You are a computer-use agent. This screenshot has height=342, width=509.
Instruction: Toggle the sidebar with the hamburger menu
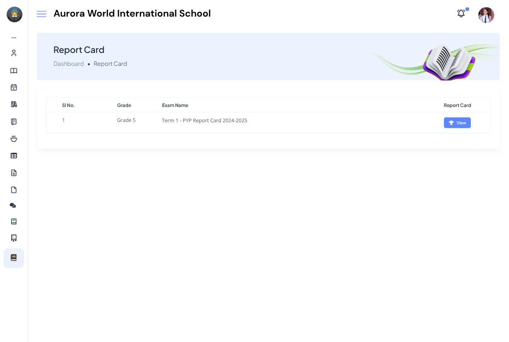(x=41, y=14)
